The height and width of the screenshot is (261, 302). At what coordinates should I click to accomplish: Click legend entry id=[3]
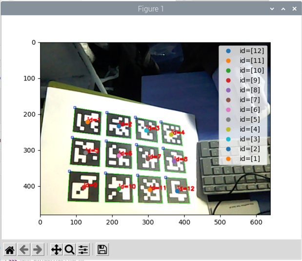(x=243, y=139)
